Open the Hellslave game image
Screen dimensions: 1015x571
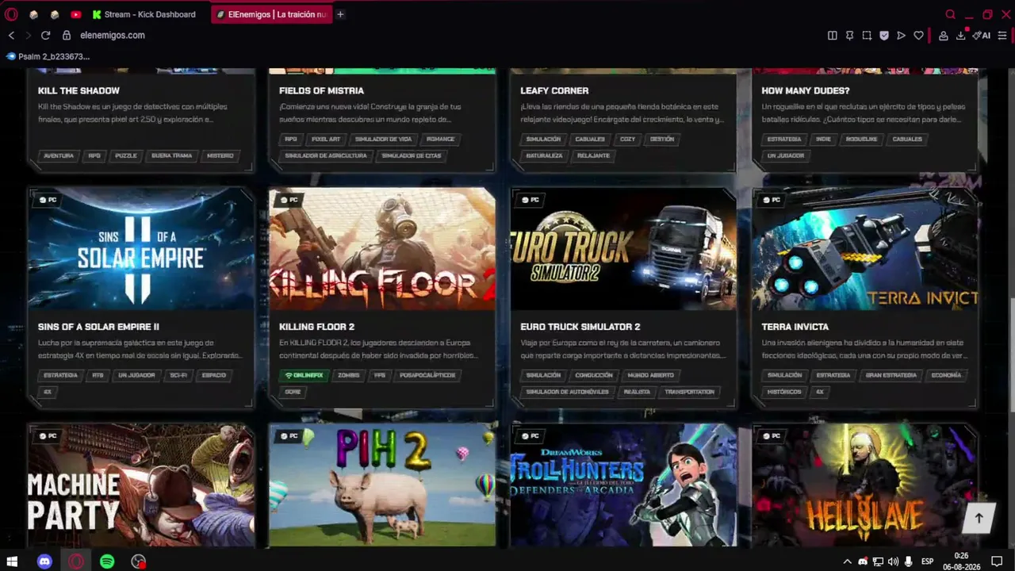tap(864, 485)
